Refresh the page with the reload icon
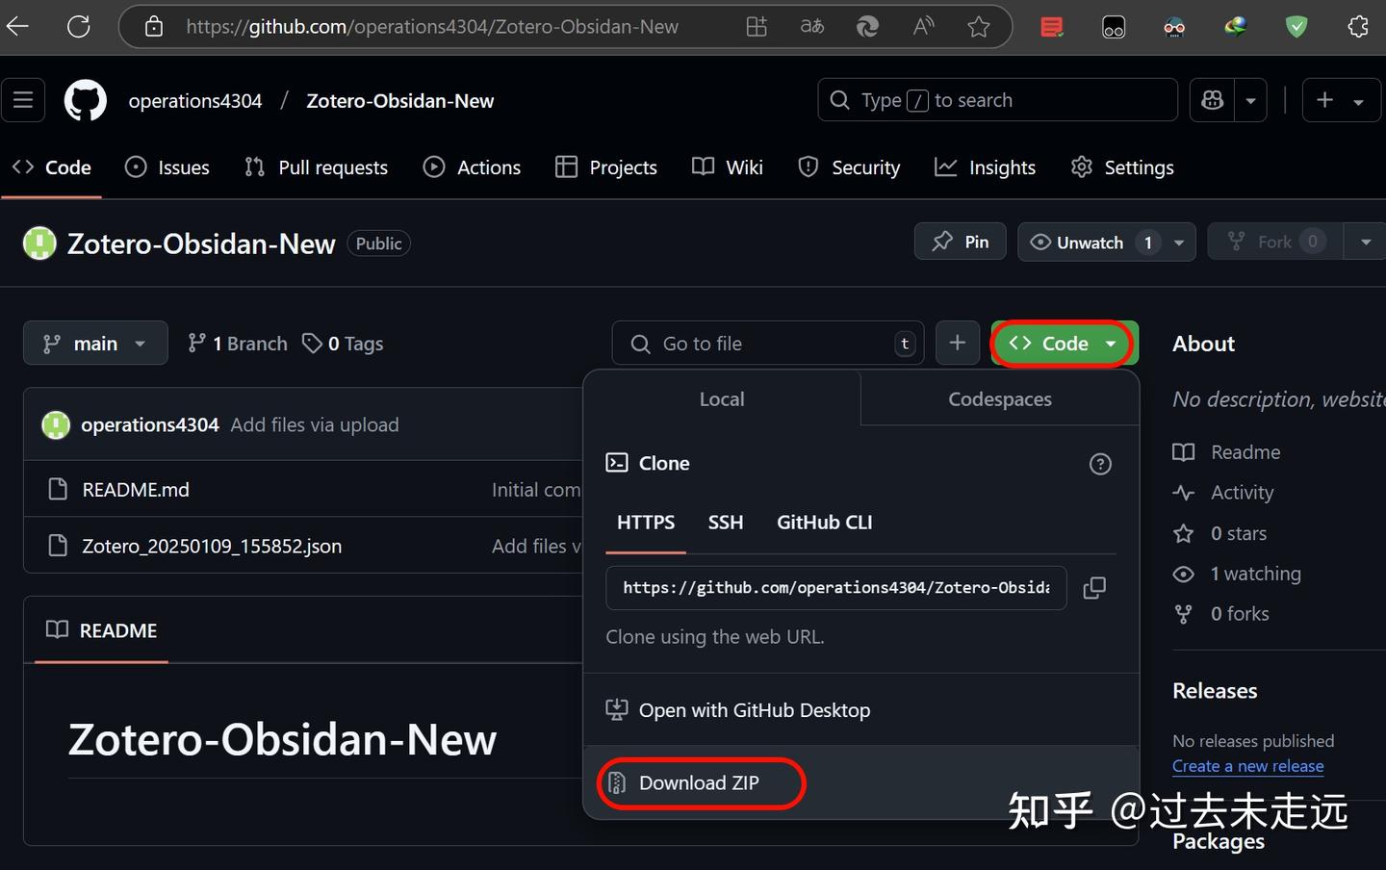This screenshot has height=870, width=1386. tap(78, 26)
